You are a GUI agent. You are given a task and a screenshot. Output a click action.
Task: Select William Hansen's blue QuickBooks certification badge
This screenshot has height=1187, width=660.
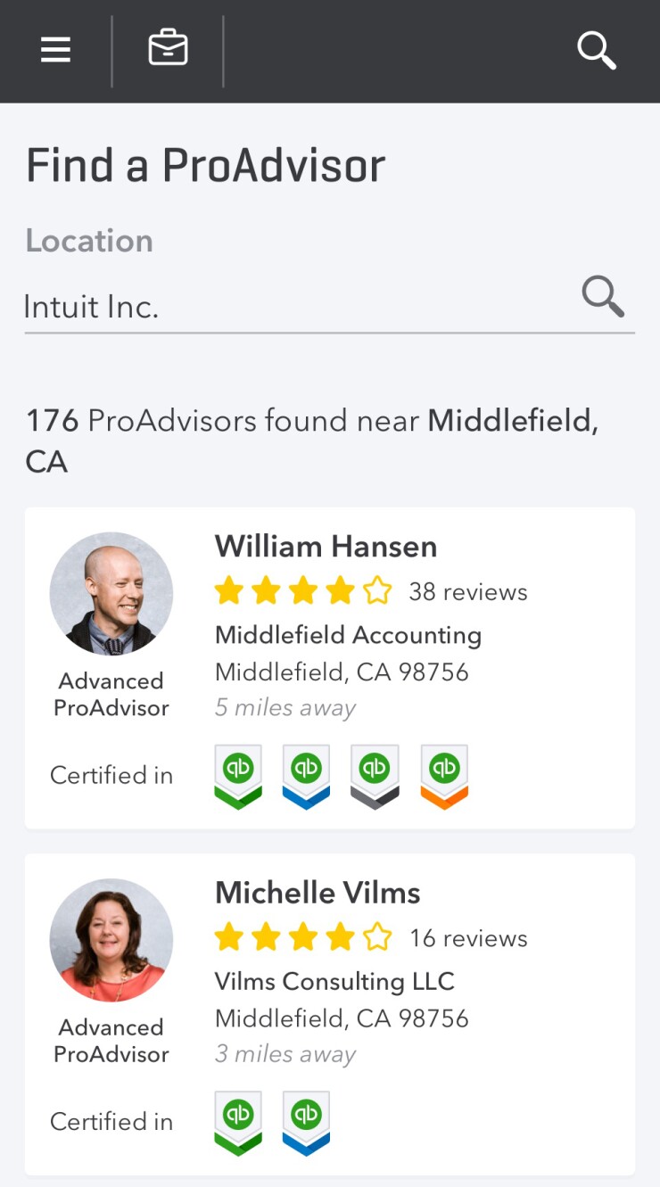[x=306, y=775]
